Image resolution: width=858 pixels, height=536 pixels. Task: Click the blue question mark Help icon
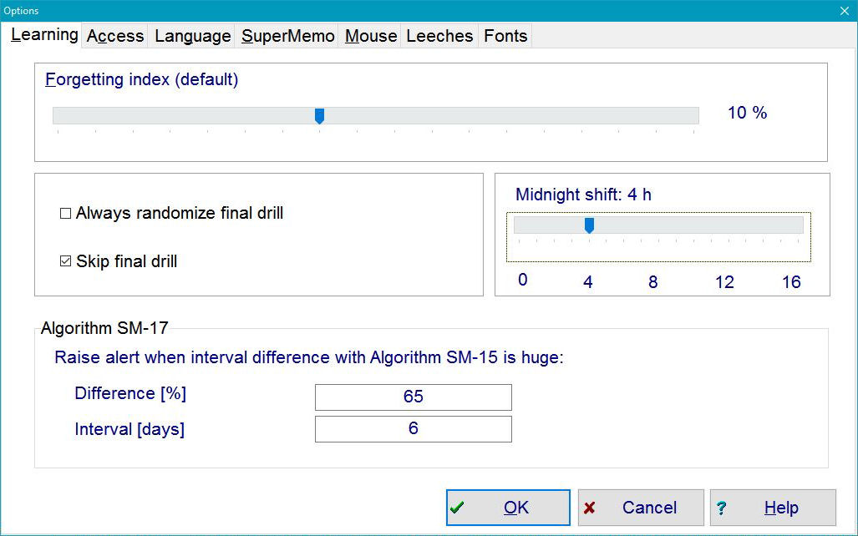pyautogui.click(x=722, y=508)
